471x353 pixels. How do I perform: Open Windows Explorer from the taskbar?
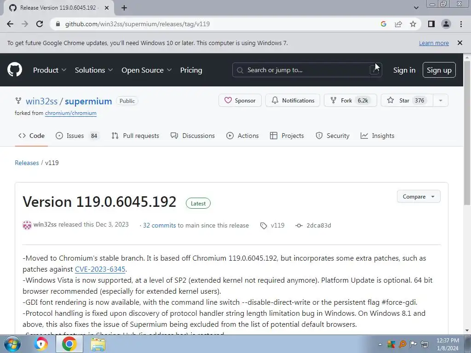[98, 344]
